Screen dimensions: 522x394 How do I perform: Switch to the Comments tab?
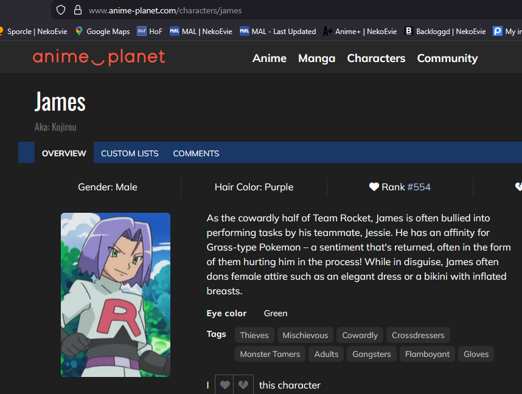[x=196, y=153]
